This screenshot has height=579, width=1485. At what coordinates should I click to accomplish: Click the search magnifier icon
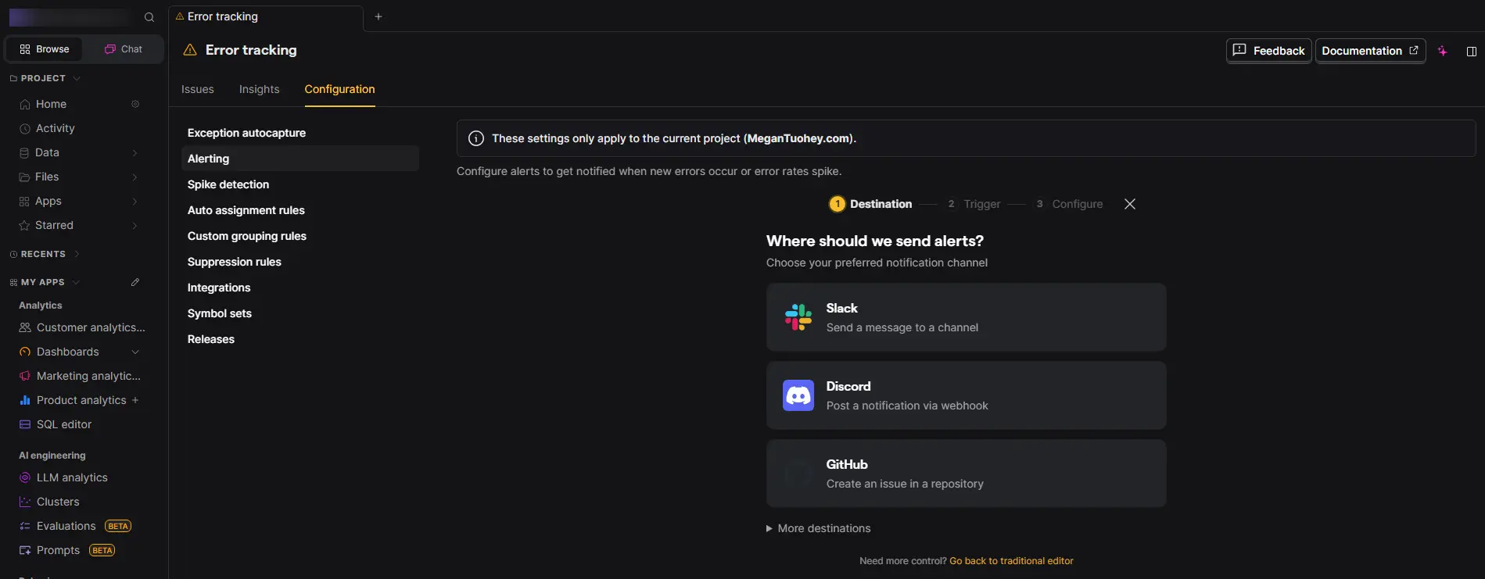pyautogui.click(x=149, y=17)
